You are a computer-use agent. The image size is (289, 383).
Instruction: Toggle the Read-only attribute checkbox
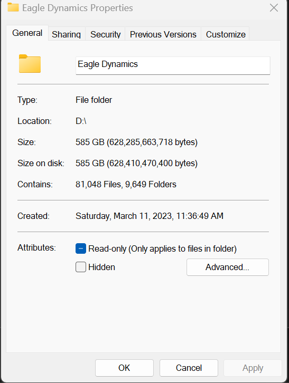point(81,248)
